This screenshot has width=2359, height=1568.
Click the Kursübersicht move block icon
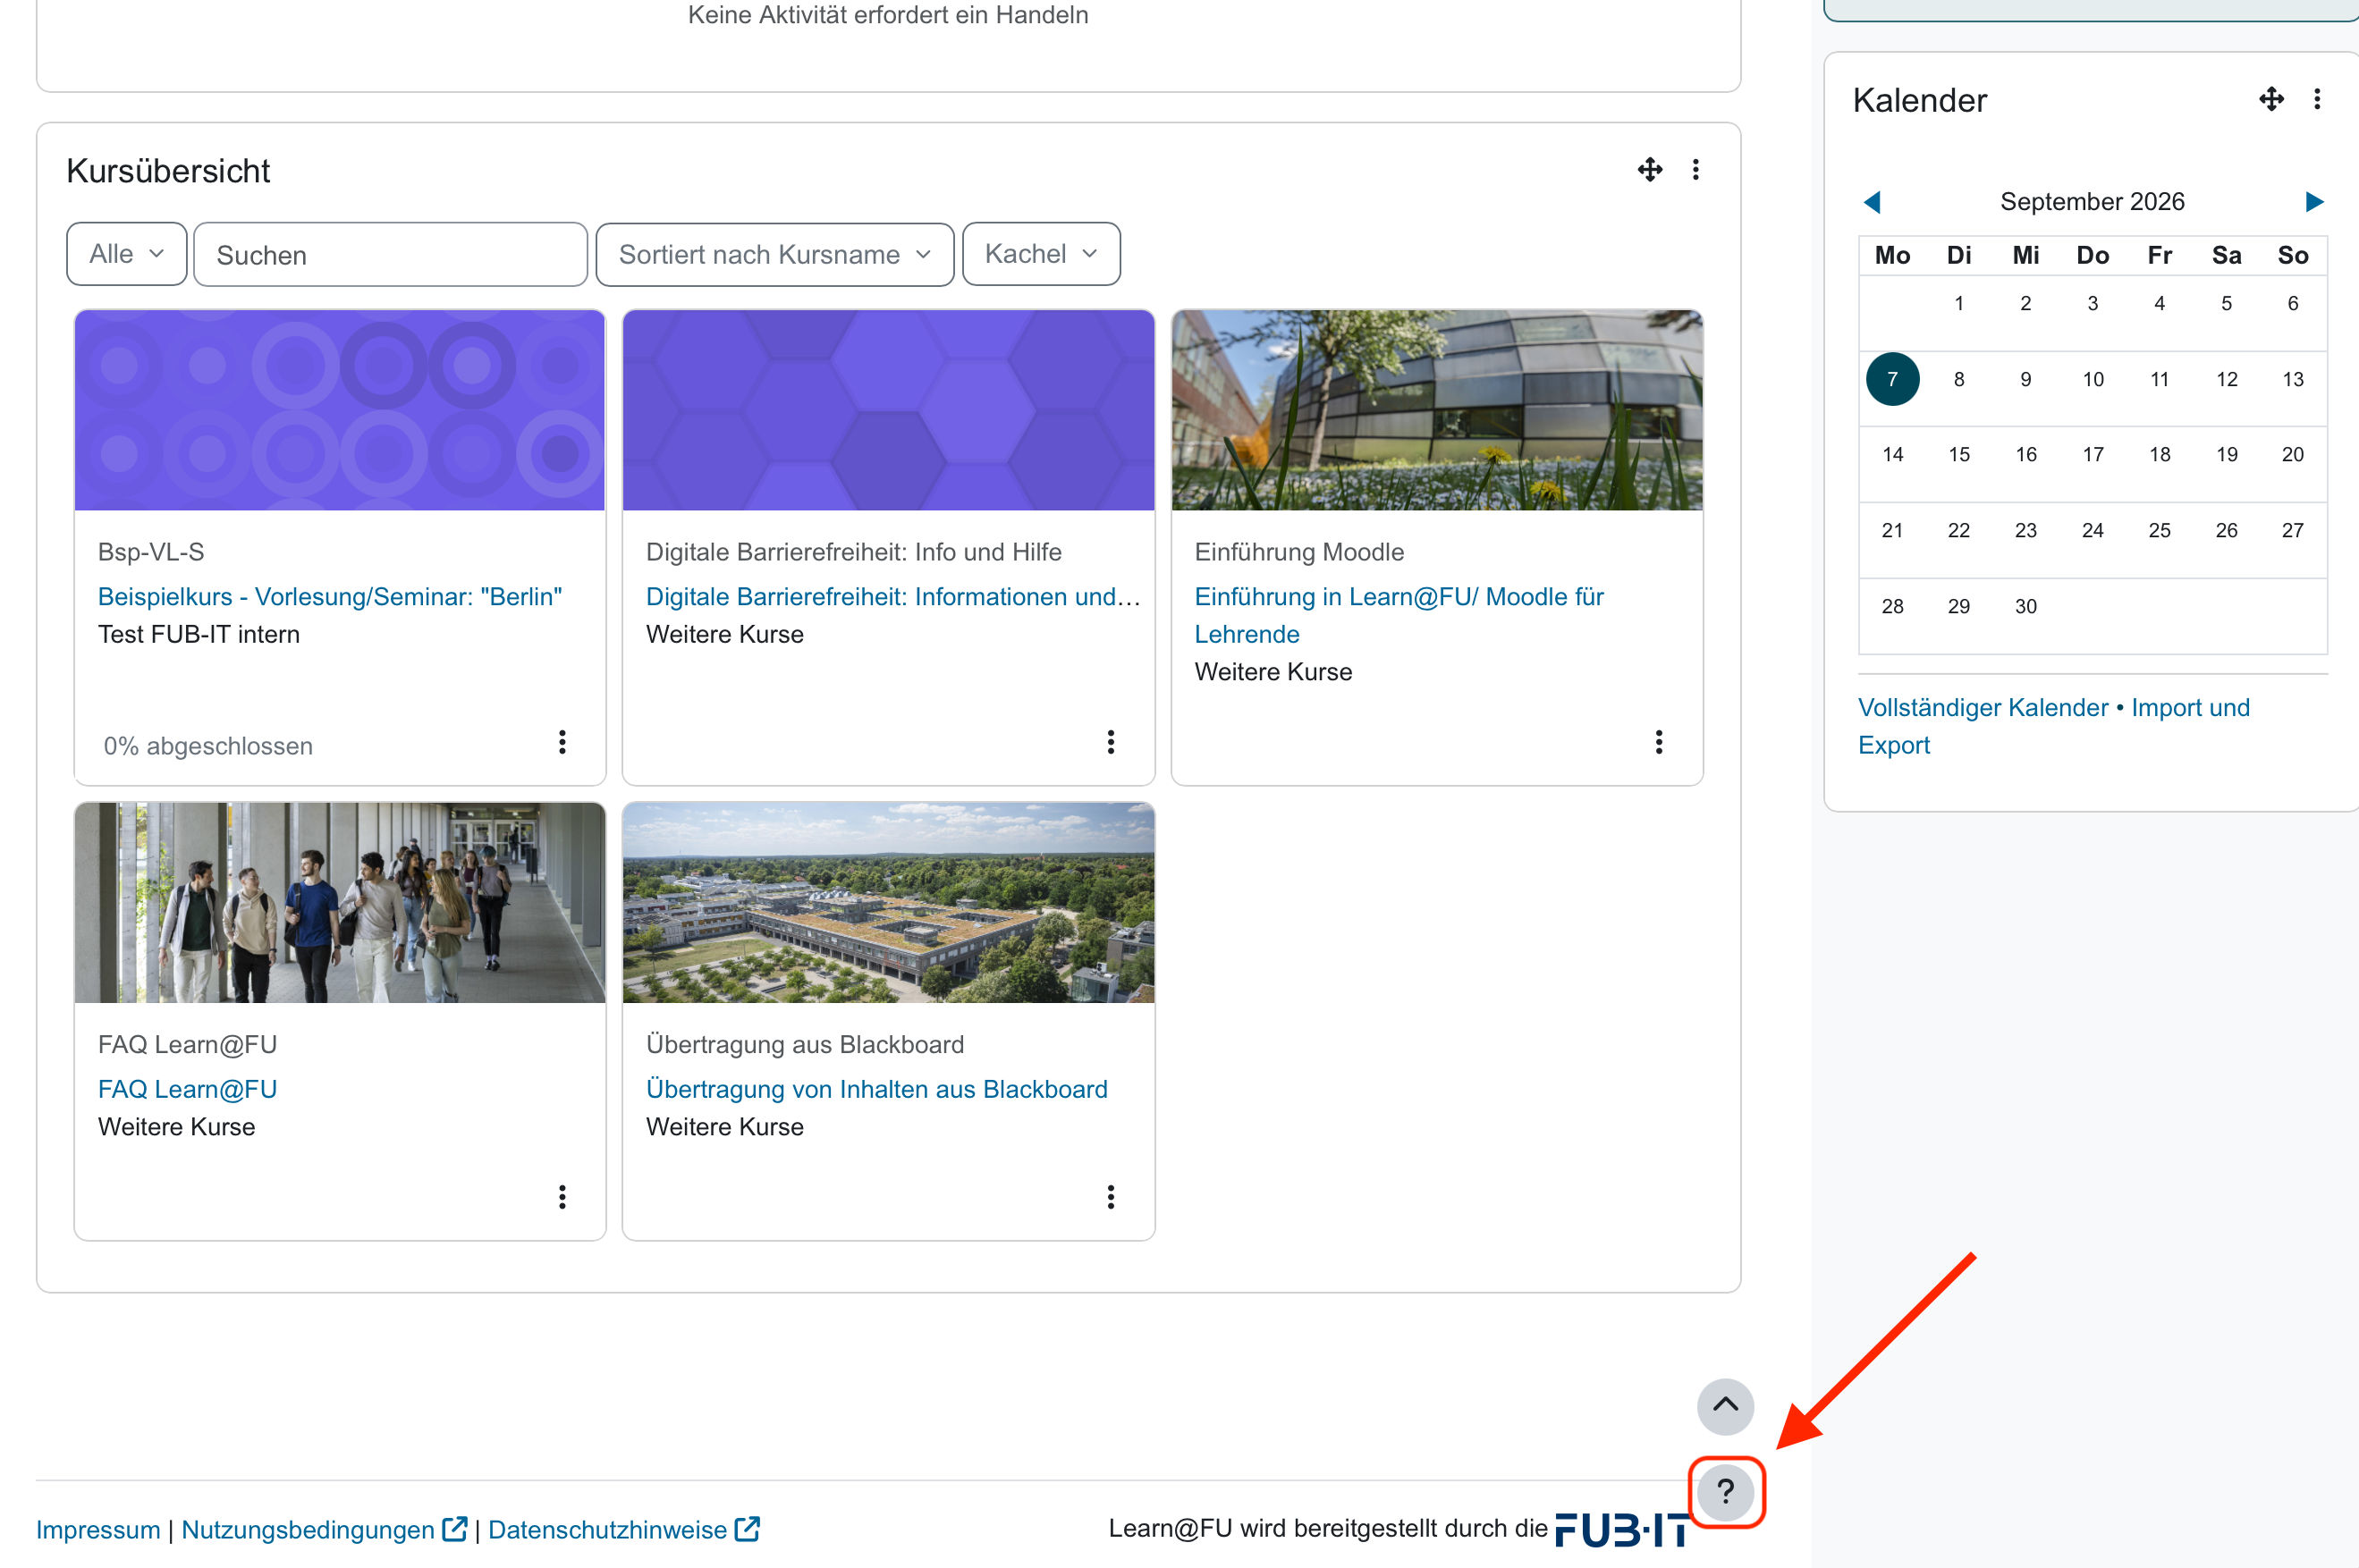point(1650,170)
